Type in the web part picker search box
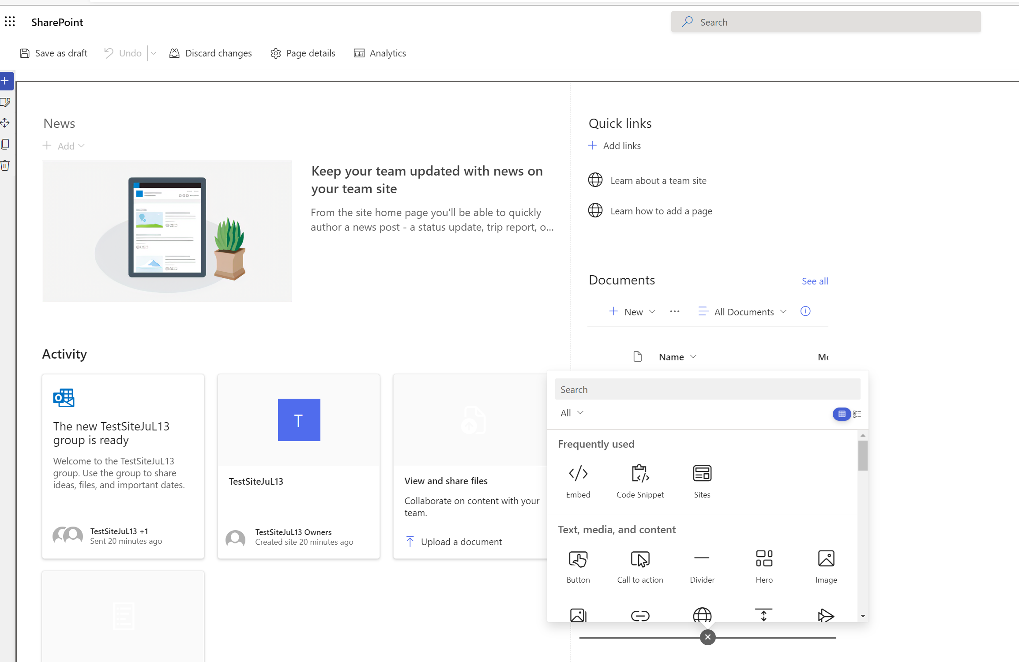This screenshot has height=662, width=1019. click(707, 389)
